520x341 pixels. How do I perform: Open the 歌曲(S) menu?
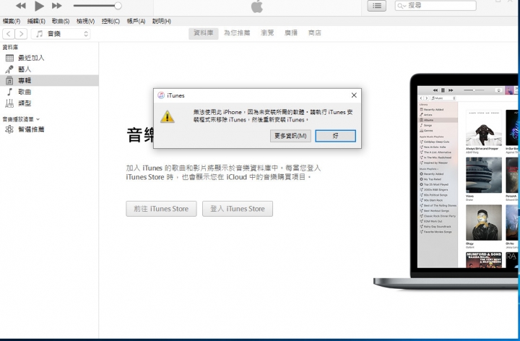tap(61, 21)
